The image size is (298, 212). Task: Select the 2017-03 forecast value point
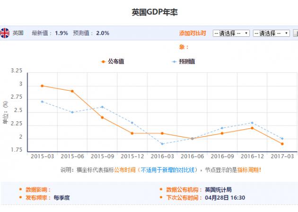pos(282,139)
